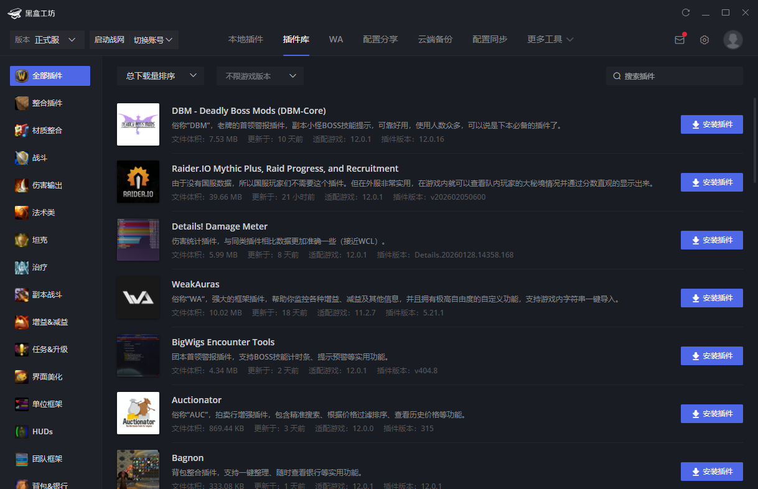Open the HUDs category icon
The height and width of the screenshot is (489, 758).
(22, 432)
